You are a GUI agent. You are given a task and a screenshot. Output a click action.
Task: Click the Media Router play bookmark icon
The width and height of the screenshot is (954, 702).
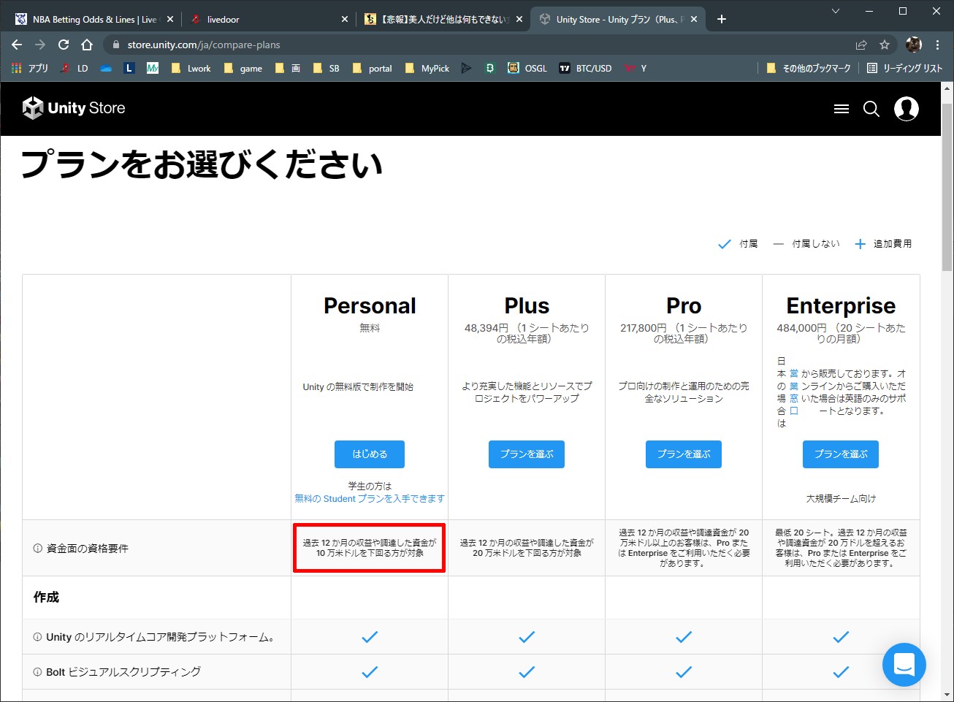pos(466,68)
